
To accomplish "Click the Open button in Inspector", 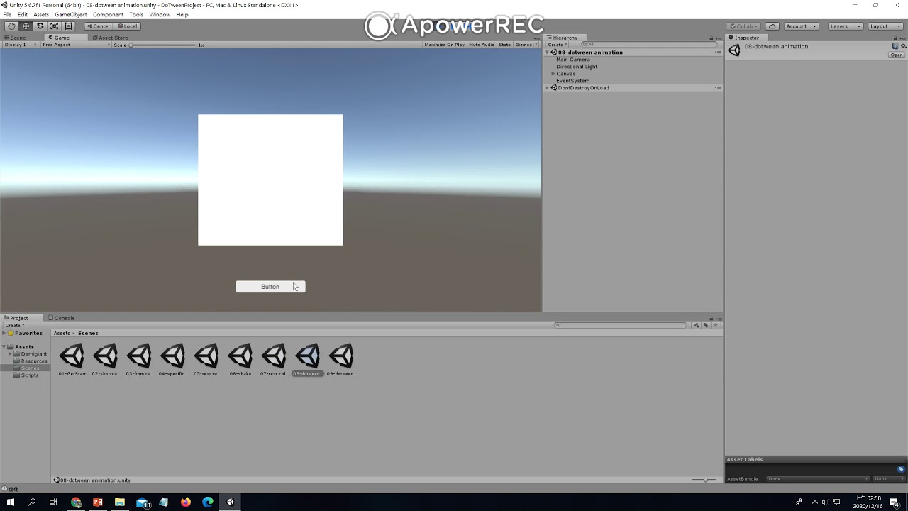I will [897, 55].
